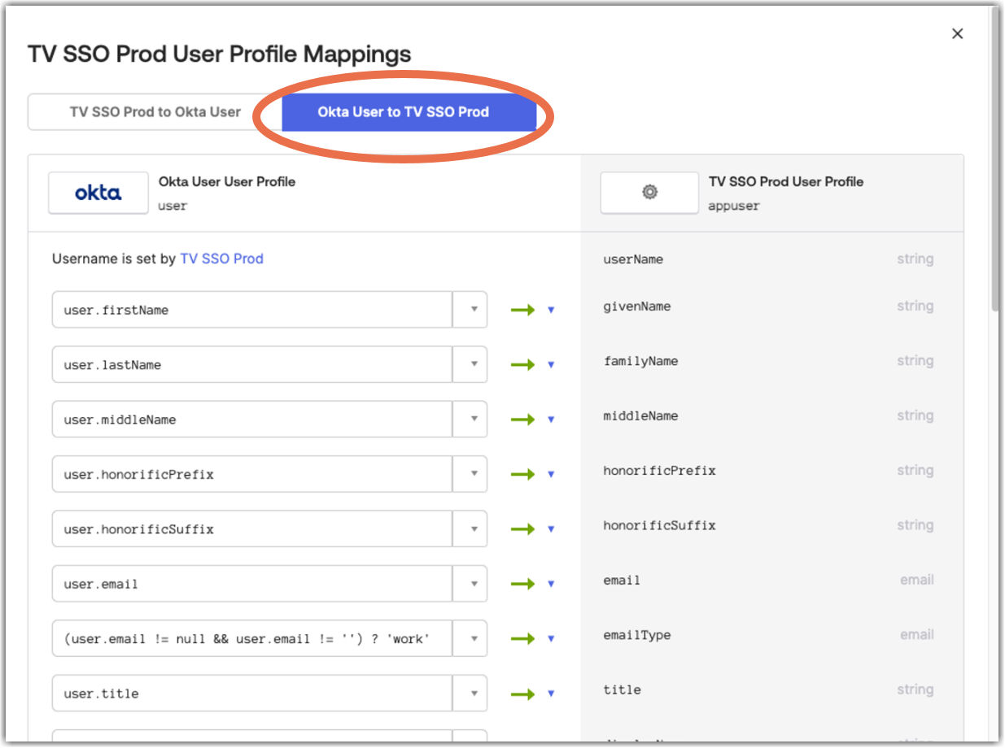
Task: Click green mapping arrow for title
Action: 522,694
